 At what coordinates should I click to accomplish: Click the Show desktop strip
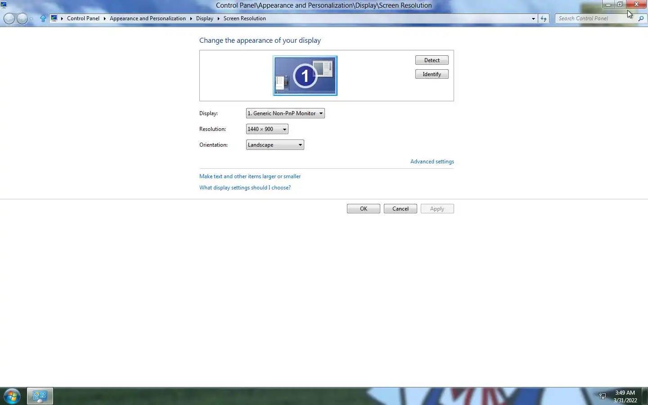645,396
